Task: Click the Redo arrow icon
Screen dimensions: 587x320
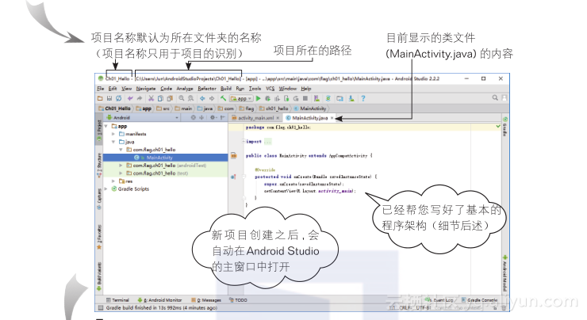Action: pyautogui.click(x=140, y=98)
